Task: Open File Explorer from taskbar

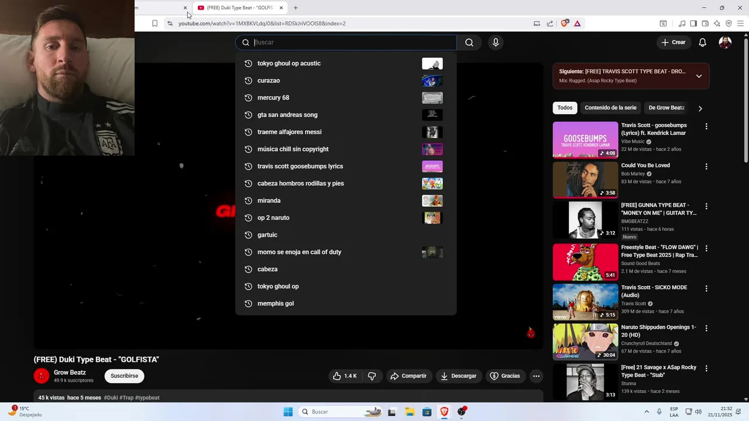Action: [x=410, y=412]
